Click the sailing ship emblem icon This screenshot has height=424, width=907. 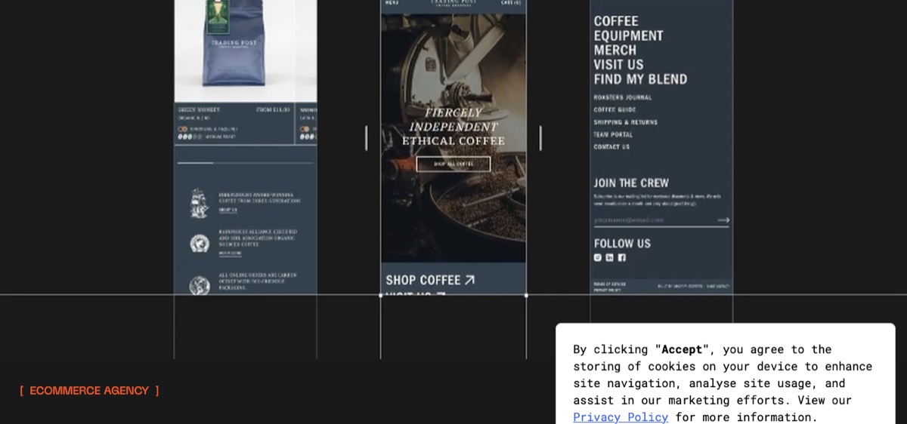click(x=199, y=204)
